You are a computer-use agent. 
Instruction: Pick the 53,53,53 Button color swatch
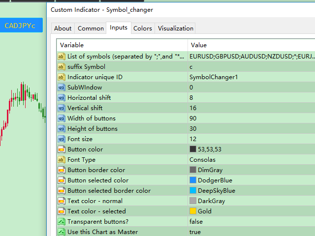(x=193, y=149)
